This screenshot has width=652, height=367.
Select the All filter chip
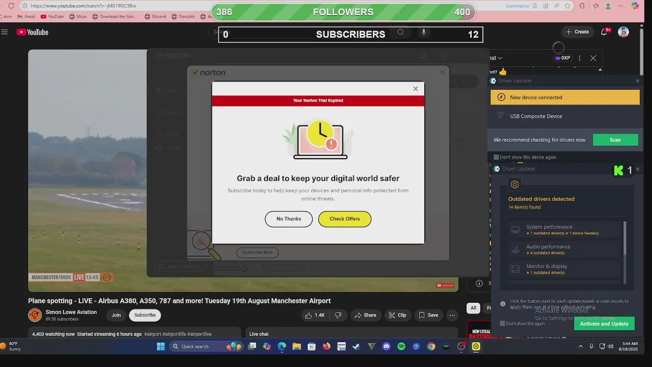(x=473, y=308)
